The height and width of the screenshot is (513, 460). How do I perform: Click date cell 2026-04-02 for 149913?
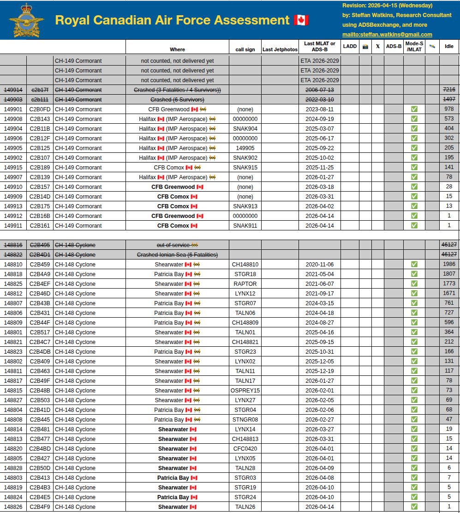coord(320,206)
